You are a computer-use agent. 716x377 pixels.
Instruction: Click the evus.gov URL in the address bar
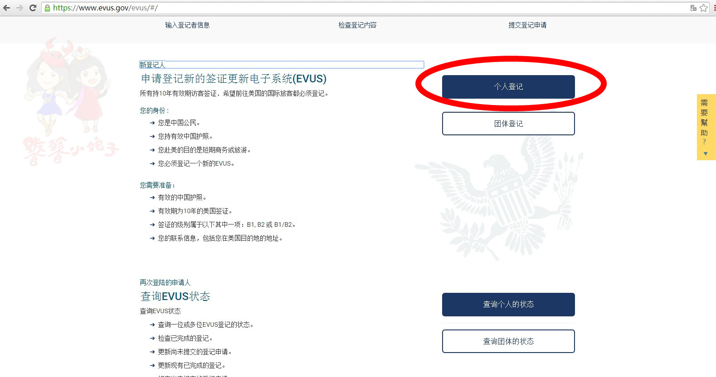(105, 8)
